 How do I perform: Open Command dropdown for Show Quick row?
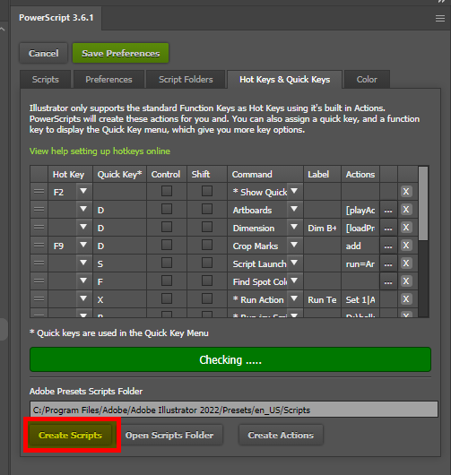pos(294,191)
